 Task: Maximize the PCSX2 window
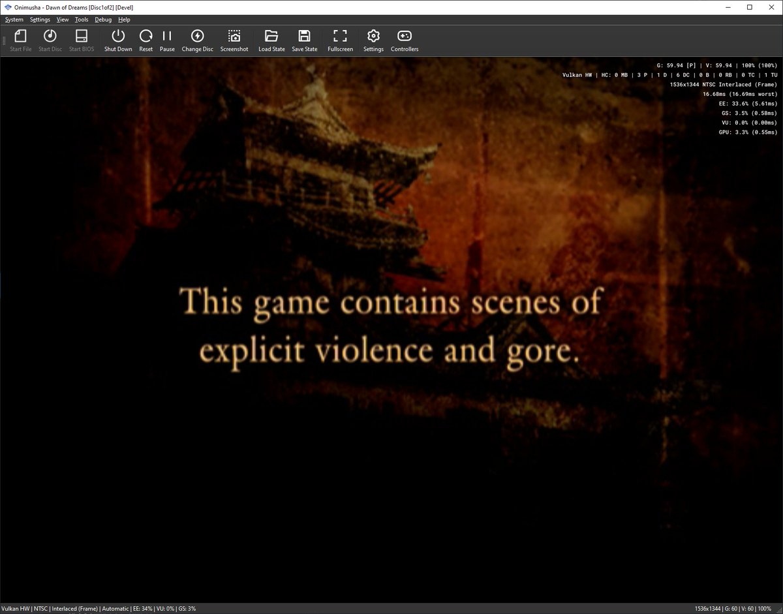(x=750, y=7)
